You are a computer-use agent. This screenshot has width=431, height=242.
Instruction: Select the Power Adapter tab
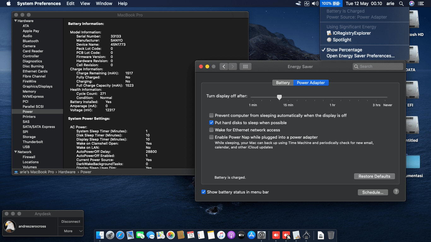311,83
